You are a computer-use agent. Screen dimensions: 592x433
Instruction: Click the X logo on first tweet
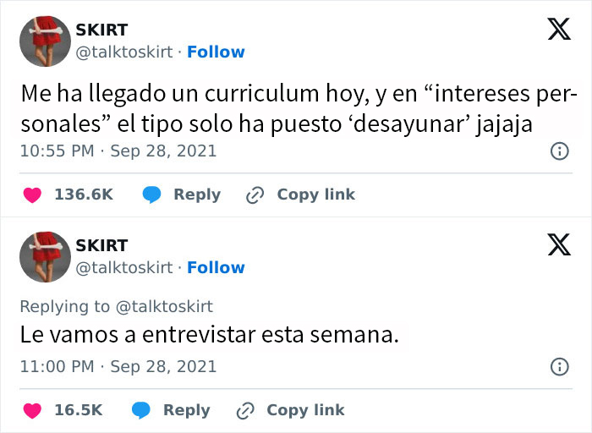pos(559,30)
